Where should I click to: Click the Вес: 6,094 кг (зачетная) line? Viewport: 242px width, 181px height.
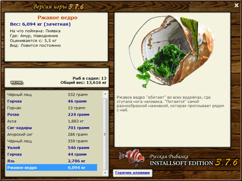click(40, 24)
